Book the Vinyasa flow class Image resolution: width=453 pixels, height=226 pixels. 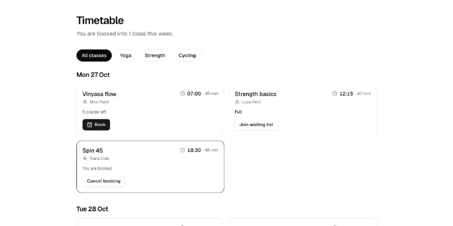(96, 124)
